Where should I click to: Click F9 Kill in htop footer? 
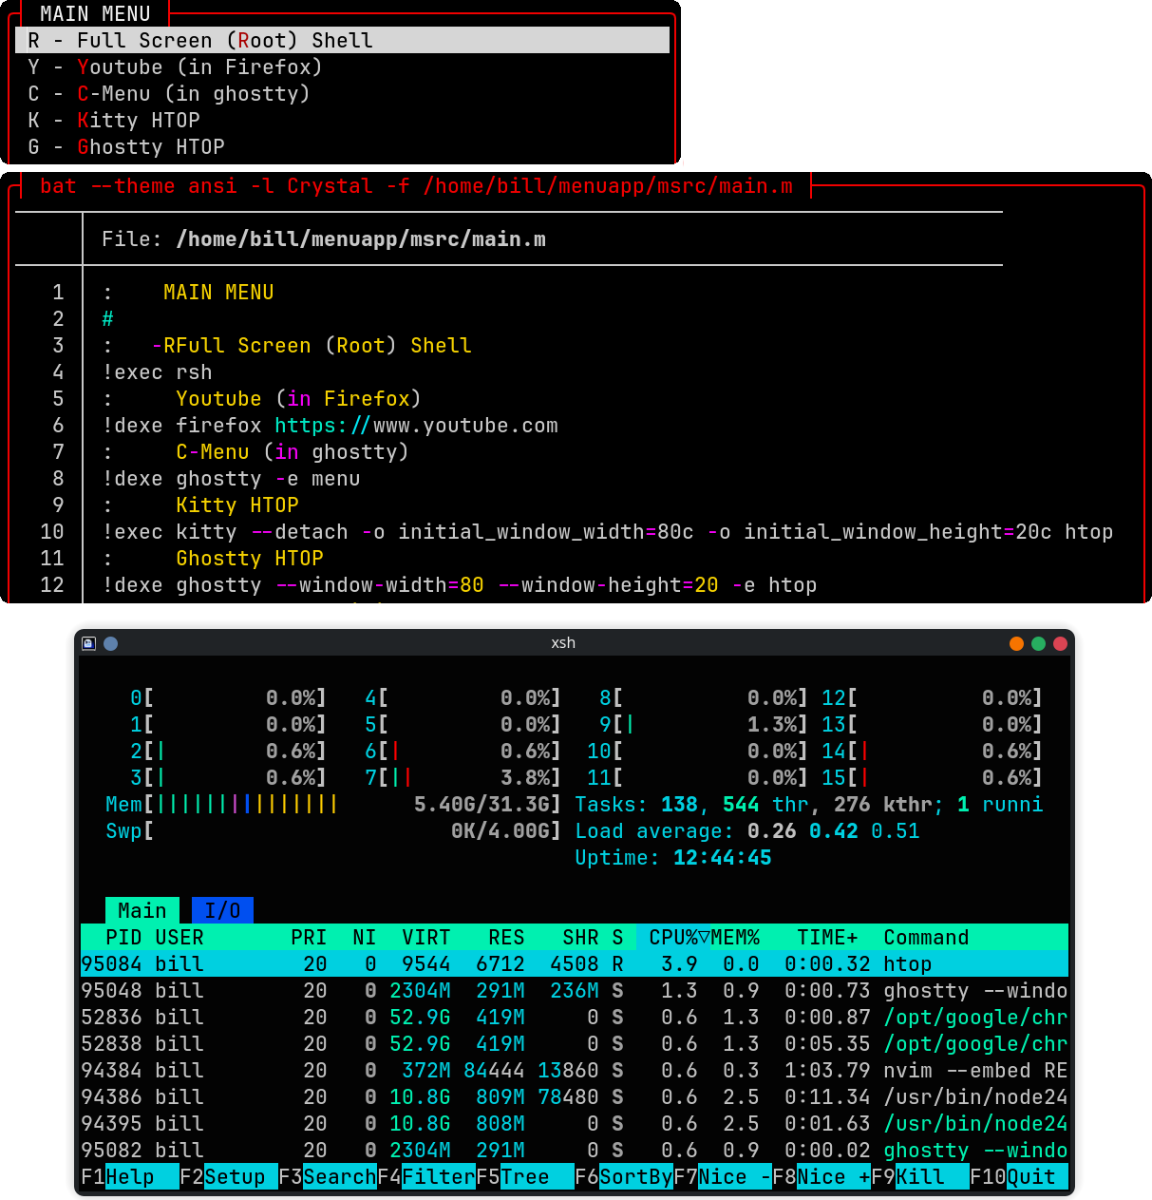click(x=920, y=1176)
